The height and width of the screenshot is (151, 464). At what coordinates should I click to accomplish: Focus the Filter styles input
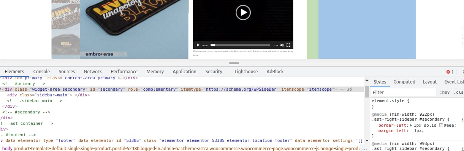click(x=403, y=92)
